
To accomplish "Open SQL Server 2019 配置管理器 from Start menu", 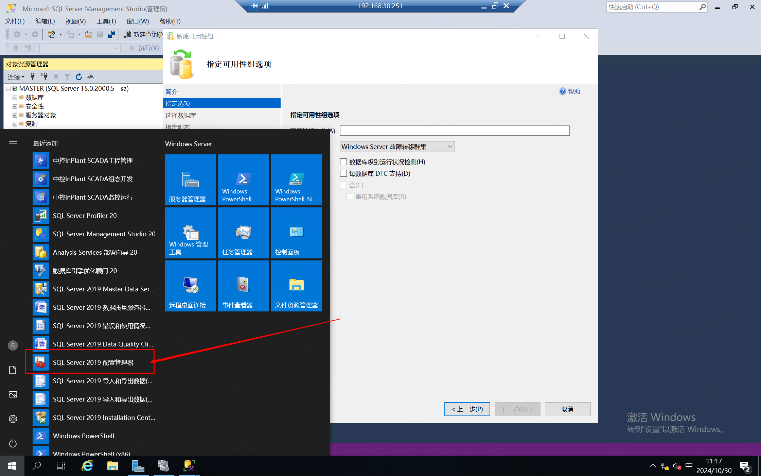I will tap(93, 362).
